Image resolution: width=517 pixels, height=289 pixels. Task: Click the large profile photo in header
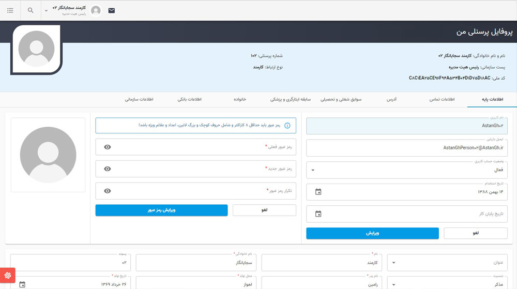tap(37, 50)
